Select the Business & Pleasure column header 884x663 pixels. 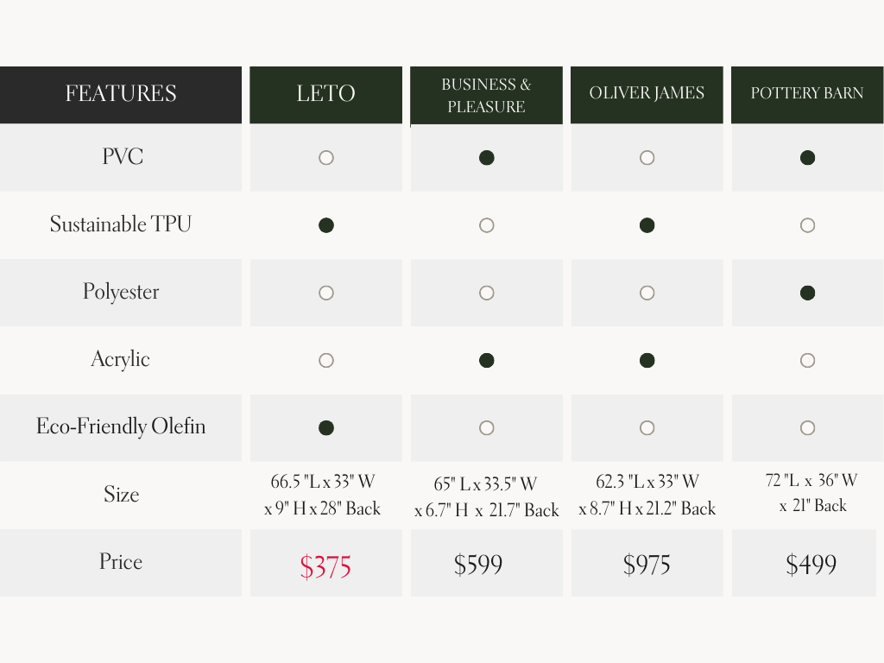point(487,96)
